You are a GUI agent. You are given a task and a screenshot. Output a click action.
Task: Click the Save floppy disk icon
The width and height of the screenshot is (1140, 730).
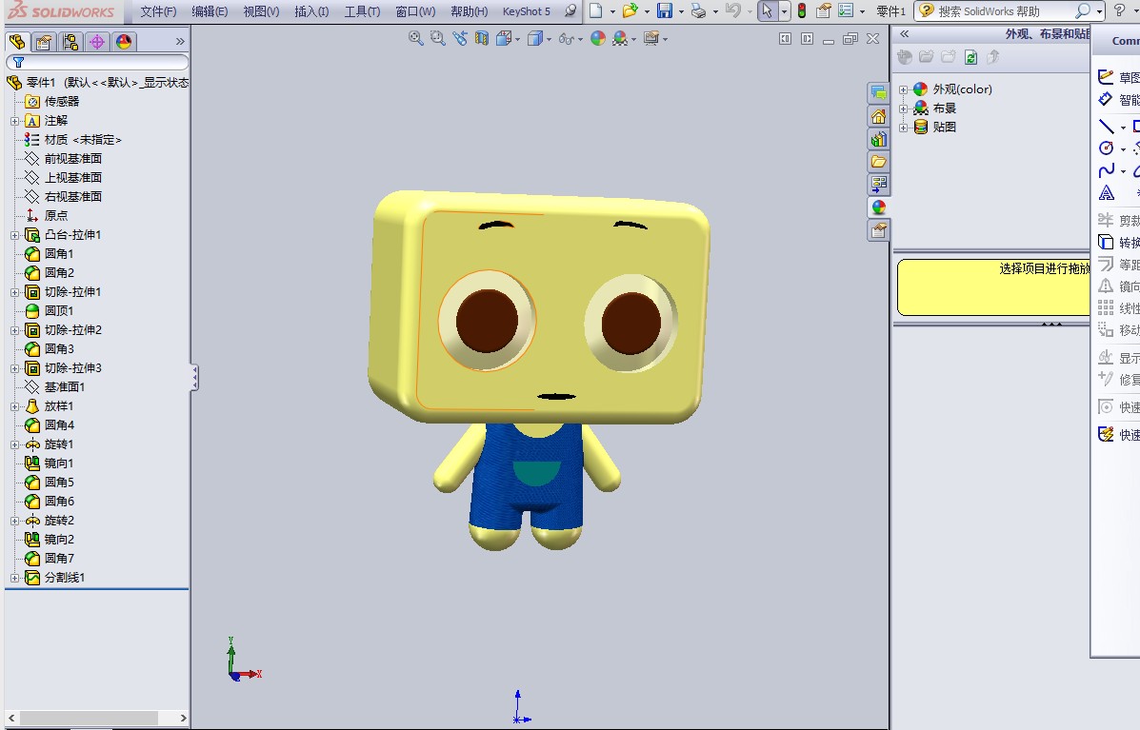pos(665,10)
